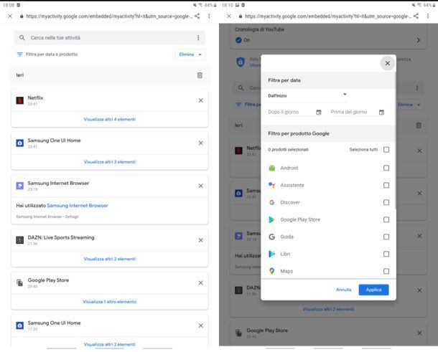Open the right browser three-dot menu
The height and width of the screenshot is (352, 438).
[428, 16]
